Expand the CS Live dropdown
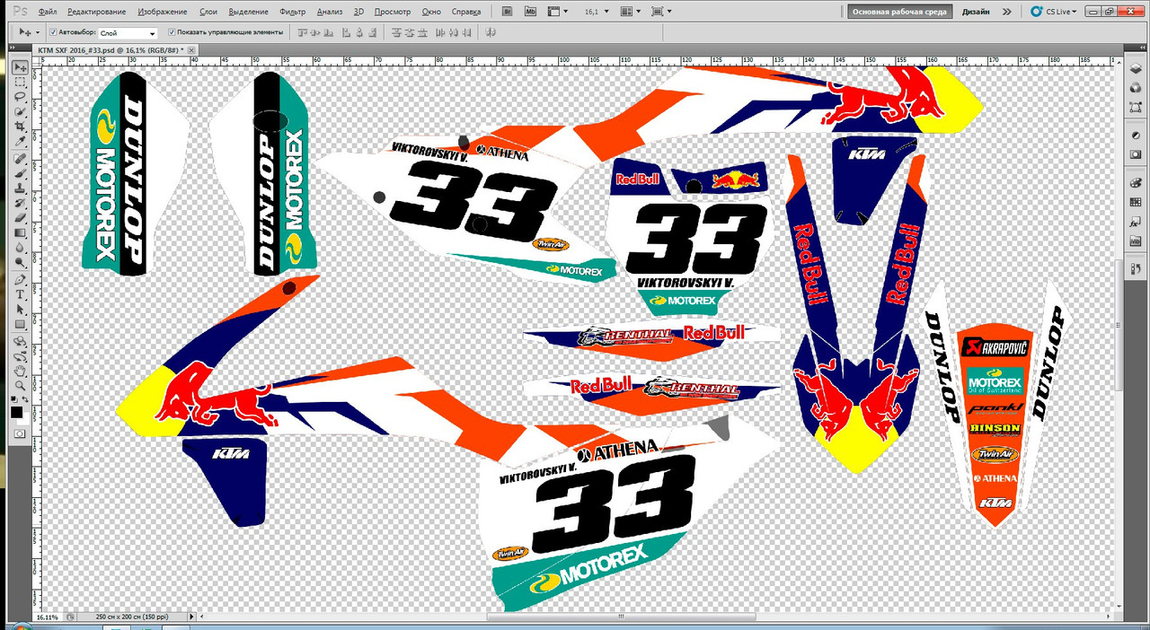The width and height of the screenshot is (1150, 630). click(x=1053, y=12)
